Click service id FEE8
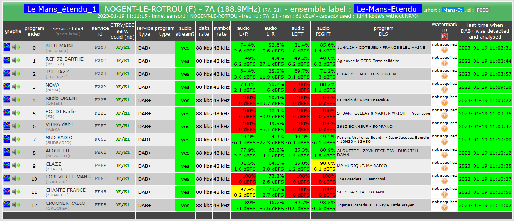 tap(100, 205)
